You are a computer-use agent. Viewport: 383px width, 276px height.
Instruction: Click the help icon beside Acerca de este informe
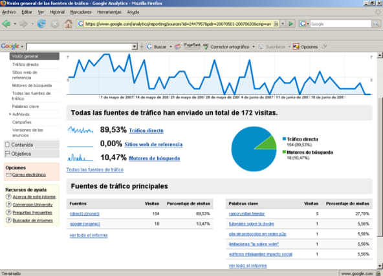[8, 196]
